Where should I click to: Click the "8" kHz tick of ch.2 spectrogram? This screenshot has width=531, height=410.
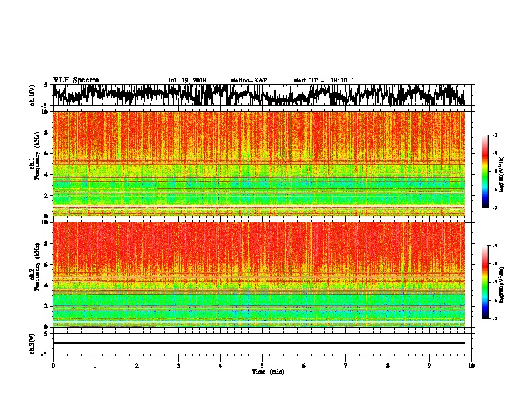pos(47,244)
